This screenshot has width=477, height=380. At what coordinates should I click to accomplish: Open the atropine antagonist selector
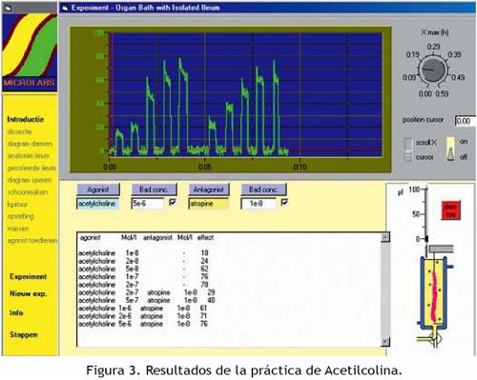209,204
